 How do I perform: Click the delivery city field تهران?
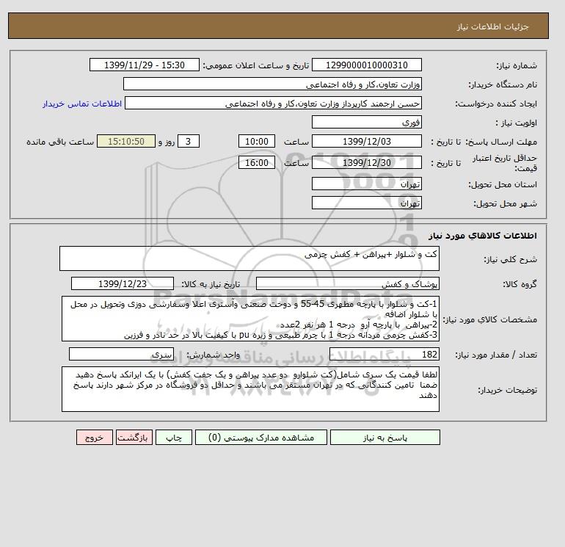pyautogui.click(x=366, y=203)
